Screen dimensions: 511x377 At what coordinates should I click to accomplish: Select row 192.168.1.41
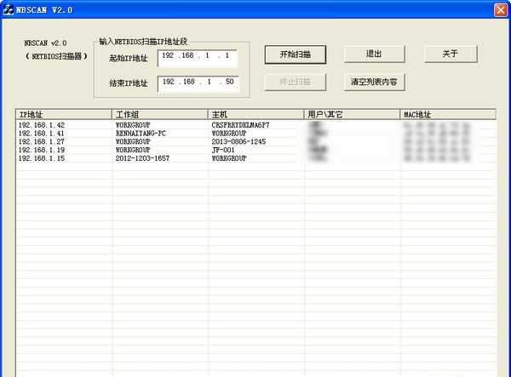coord(256,134)
